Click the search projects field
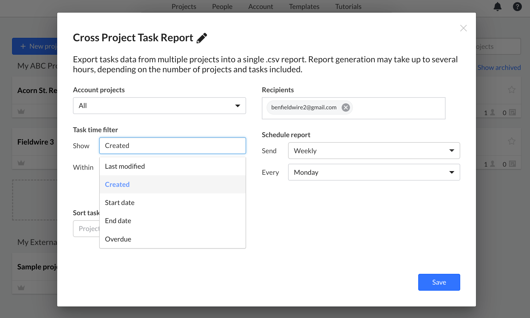The image size is (530, 318). [498, 46]
